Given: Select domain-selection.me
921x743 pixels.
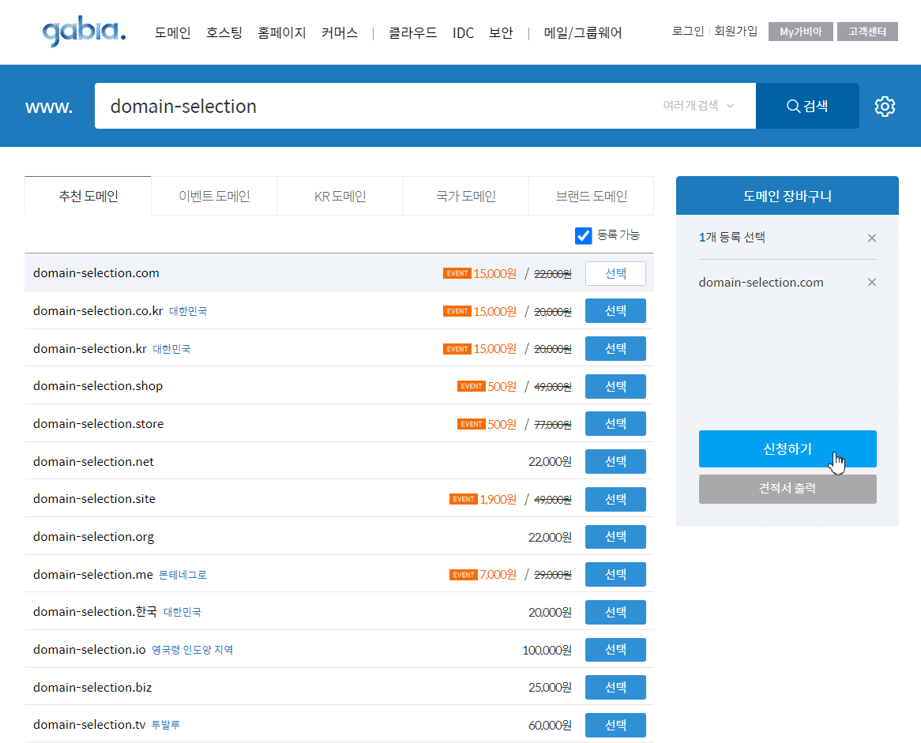Looking at the screenshot, I should click(x=615, y=575).
